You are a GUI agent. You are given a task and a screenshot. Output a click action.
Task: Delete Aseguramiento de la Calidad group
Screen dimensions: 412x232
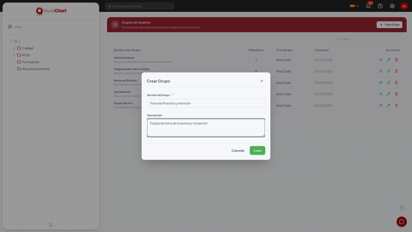(x=396, y=71)
